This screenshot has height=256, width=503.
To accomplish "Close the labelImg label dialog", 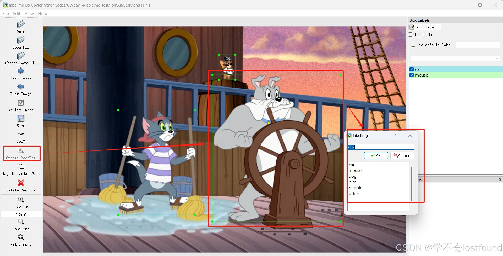I will tap(410, 135).
